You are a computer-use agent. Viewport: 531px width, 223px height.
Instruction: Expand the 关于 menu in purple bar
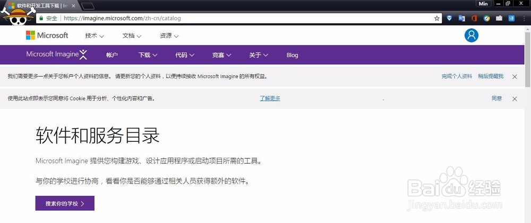pyautogui.click(x=259, y=55)
